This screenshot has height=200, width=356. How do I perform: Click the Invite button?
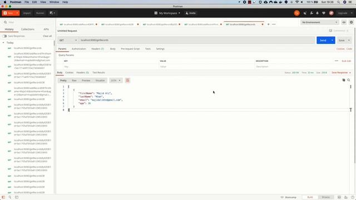pyautogui.click(x=190, y=13)
